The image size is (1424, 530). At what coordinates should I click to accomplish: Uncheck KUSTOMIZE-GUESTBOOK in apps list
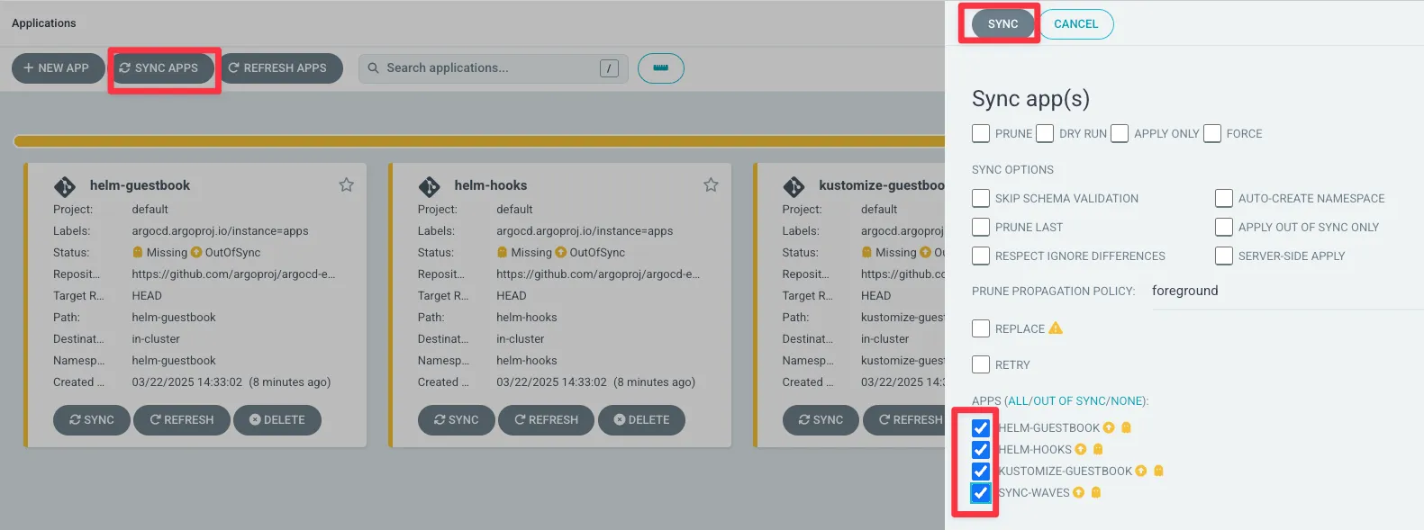(981, 472)
